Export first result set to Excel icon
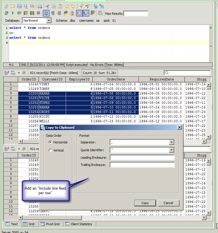218x233 pixels. (x=13, y=73)
